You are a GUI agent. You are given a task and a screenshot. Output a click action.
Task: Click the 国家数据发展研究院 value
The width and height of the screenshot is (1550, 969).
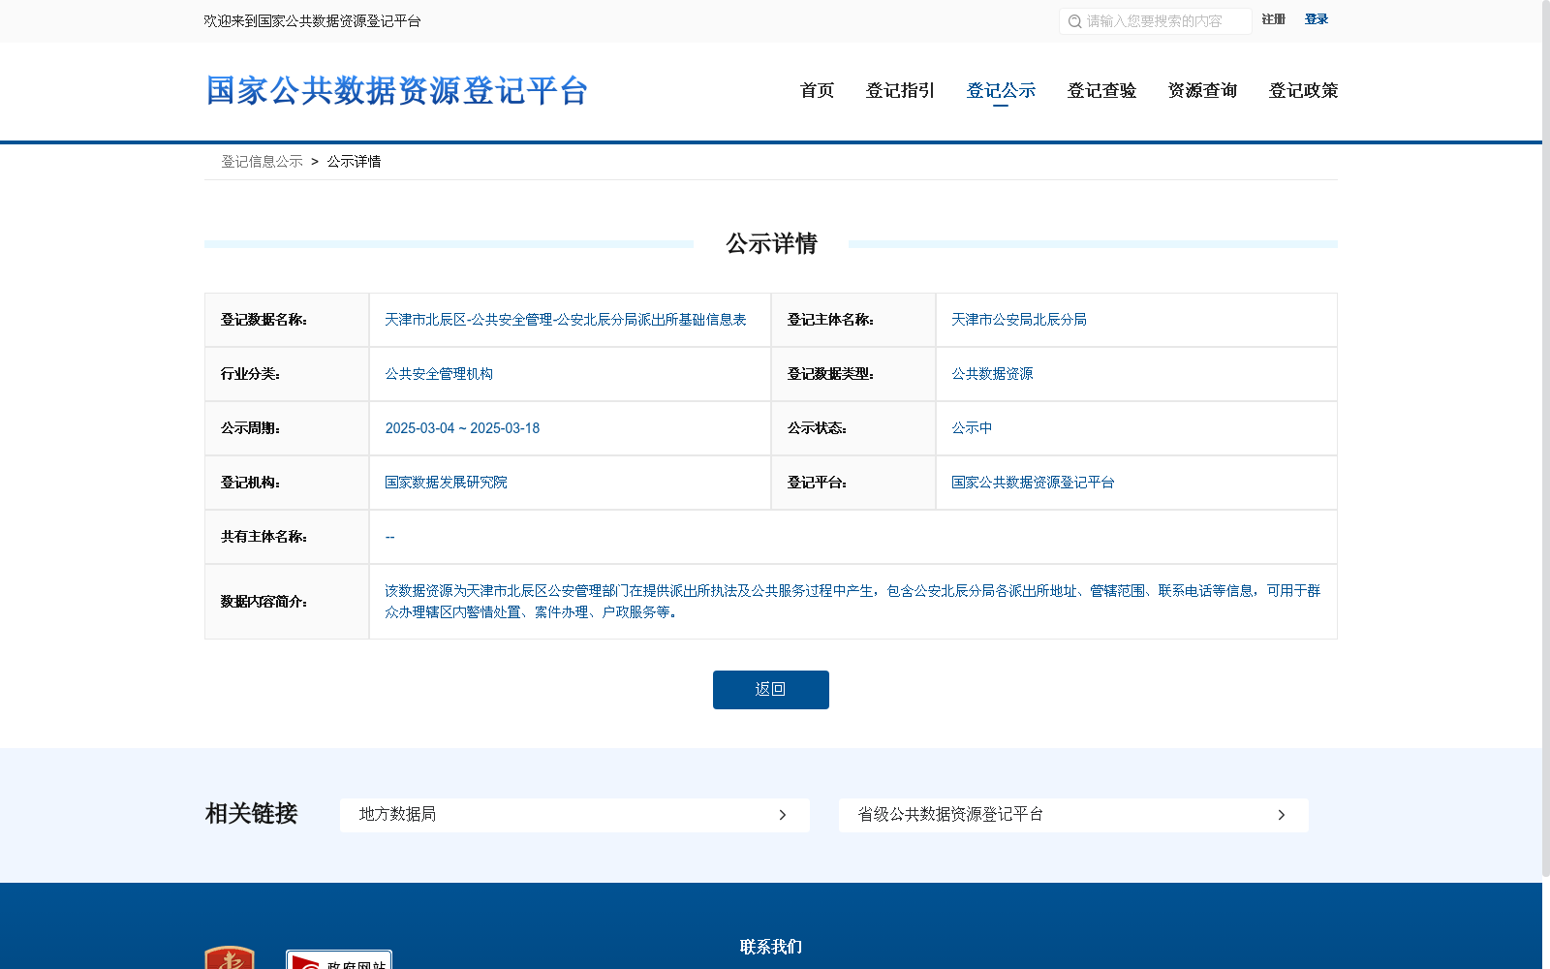(x=446, y=483)
